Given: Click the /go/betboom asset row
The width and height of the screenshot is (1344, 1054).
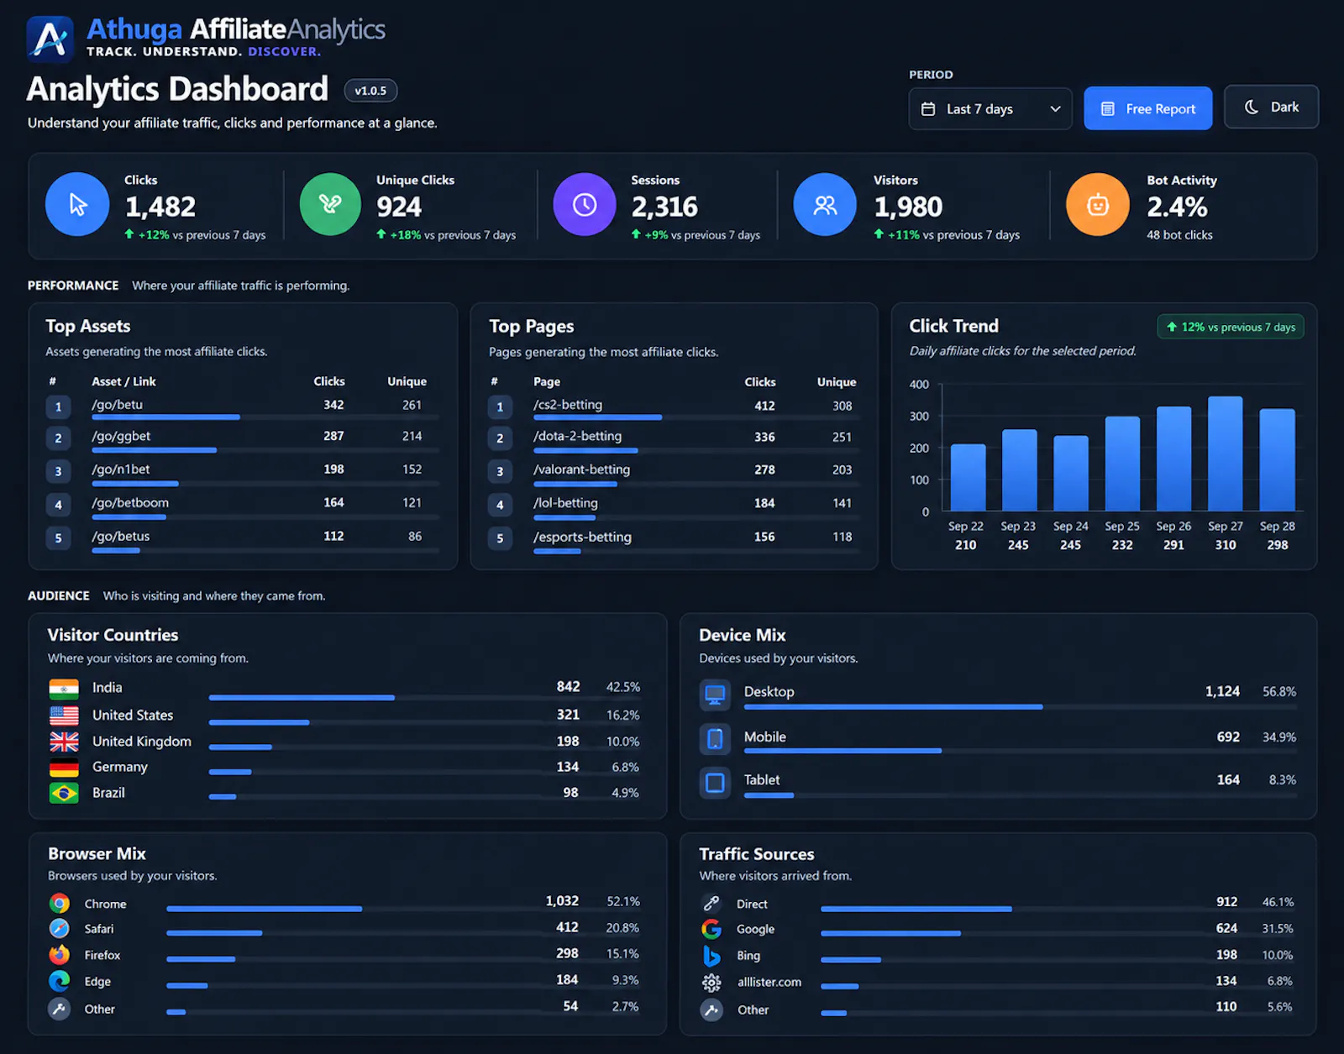Looking at the screenshot, I should [243, 506].
